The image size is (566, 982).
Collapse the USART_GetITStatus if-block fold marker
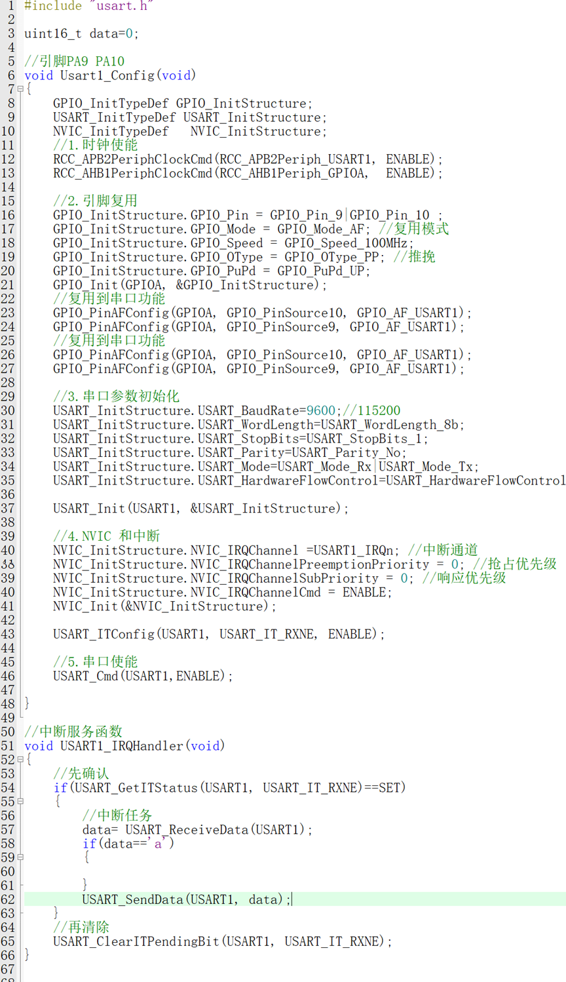(x=20, y=801)
